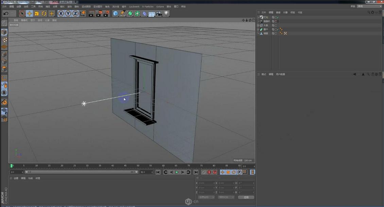Add a light using the light bulb icon

[166, 14]
